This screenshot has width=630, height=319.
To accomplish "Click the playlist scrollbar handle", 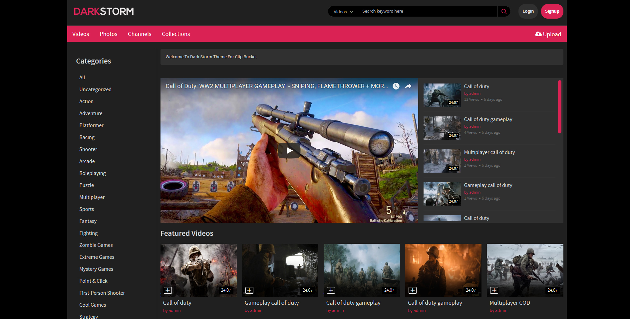I will [x=560, y=107].
